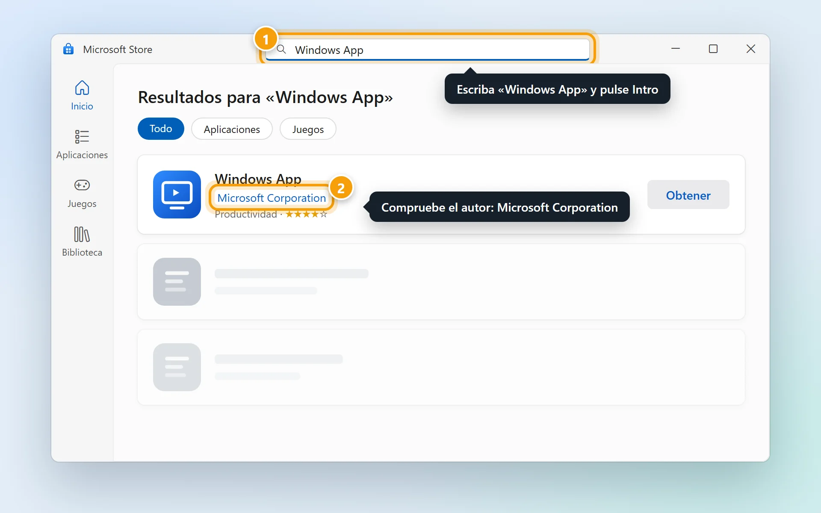This screenshot has height=513, width=821.
Task: Click the Productividad category text
Action: click(246, 214)
